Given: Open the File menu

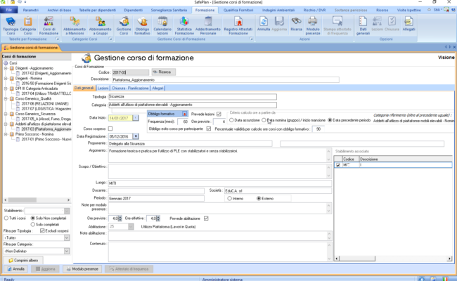Looking at the screenshot, I should [x=9, y=10].
